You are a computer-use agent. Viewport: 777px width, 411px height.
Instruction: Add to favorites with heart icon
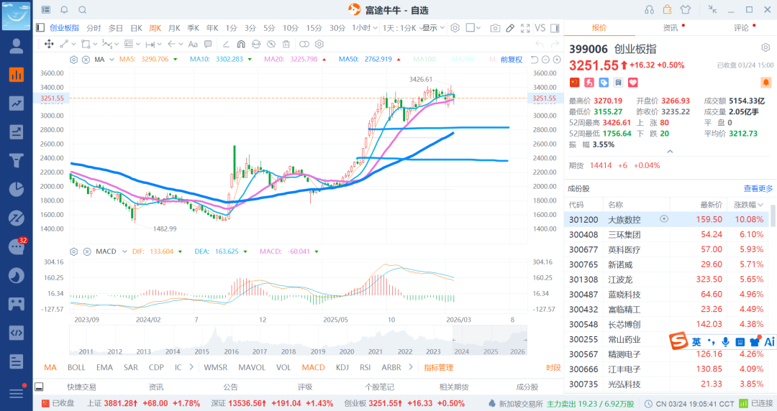[x=633, y=82]
